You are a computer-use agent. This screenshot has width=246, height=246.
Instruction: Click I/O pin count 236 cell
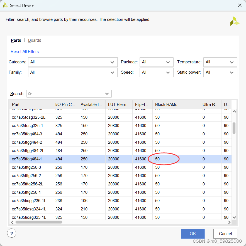point(65,201)
